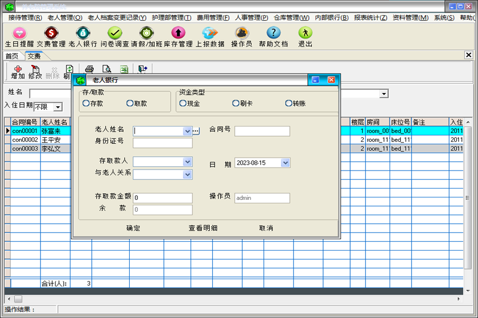
Task: Open the 内部银行(B) menu
Action: [332, 18]
